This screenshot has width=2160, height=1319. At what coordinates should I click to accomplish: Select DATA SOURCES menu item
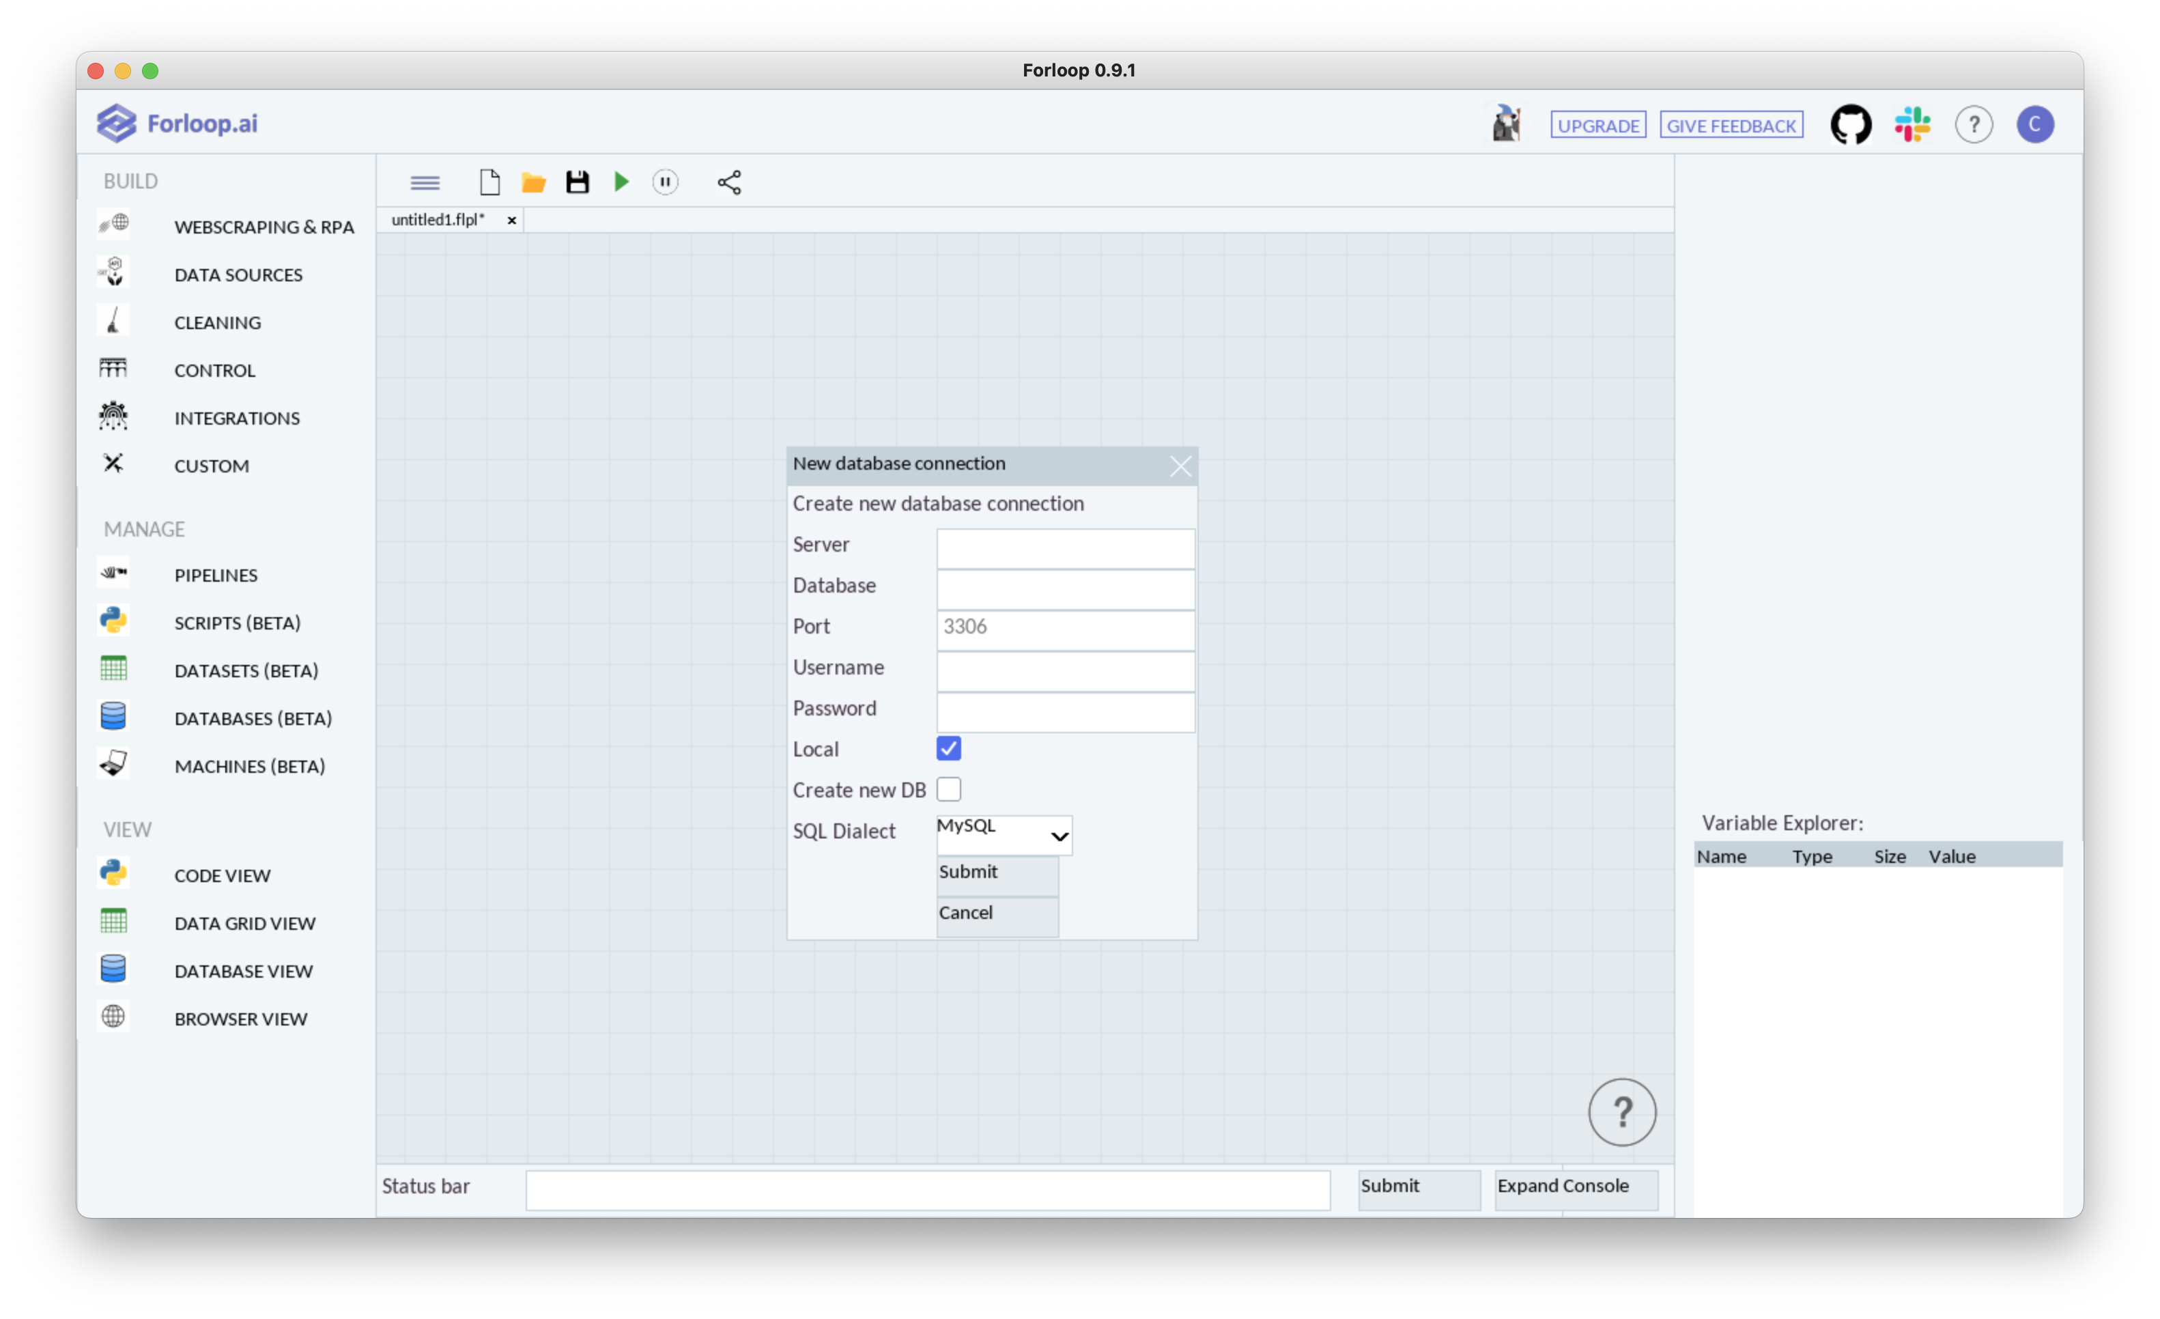238,274
